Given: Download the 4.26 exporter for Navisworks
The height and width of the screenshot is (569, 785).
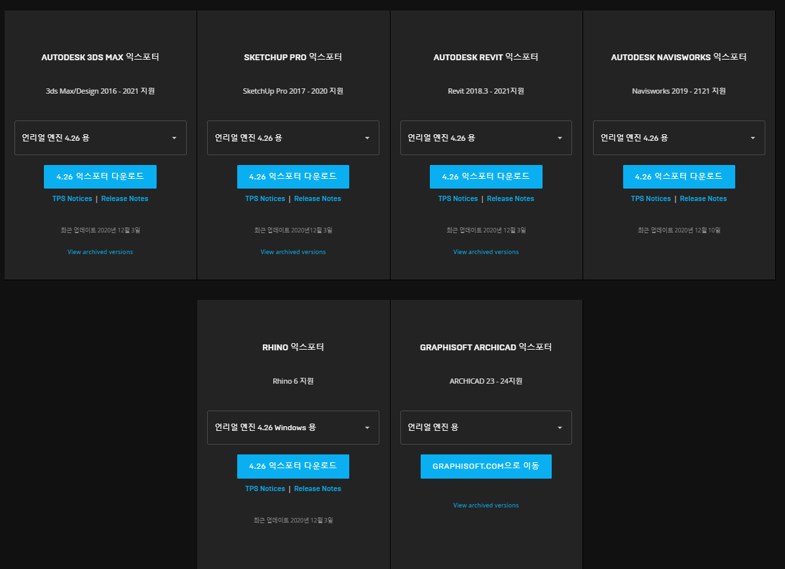Looking at the screenshot, I should tap(679, 177).
